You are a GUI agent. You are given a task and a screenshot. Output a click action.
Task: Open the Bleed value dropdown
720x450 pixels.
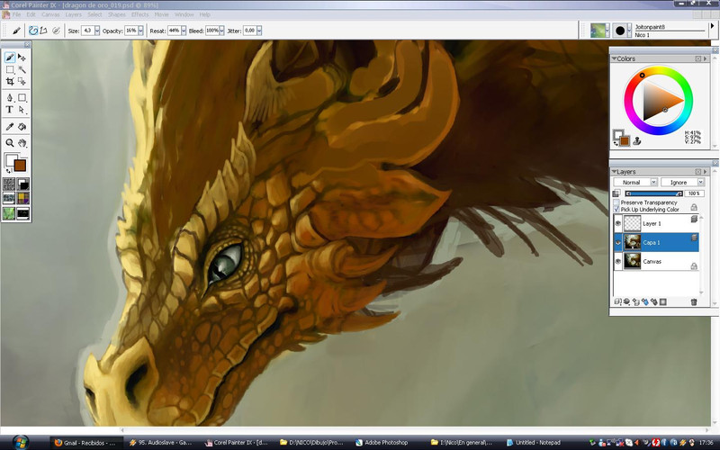click(x=221, y=31)
